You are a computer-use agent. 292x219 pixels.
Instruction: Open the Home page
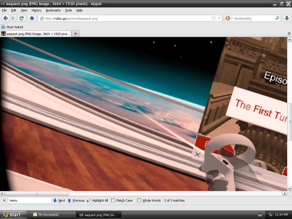(32, 18)
